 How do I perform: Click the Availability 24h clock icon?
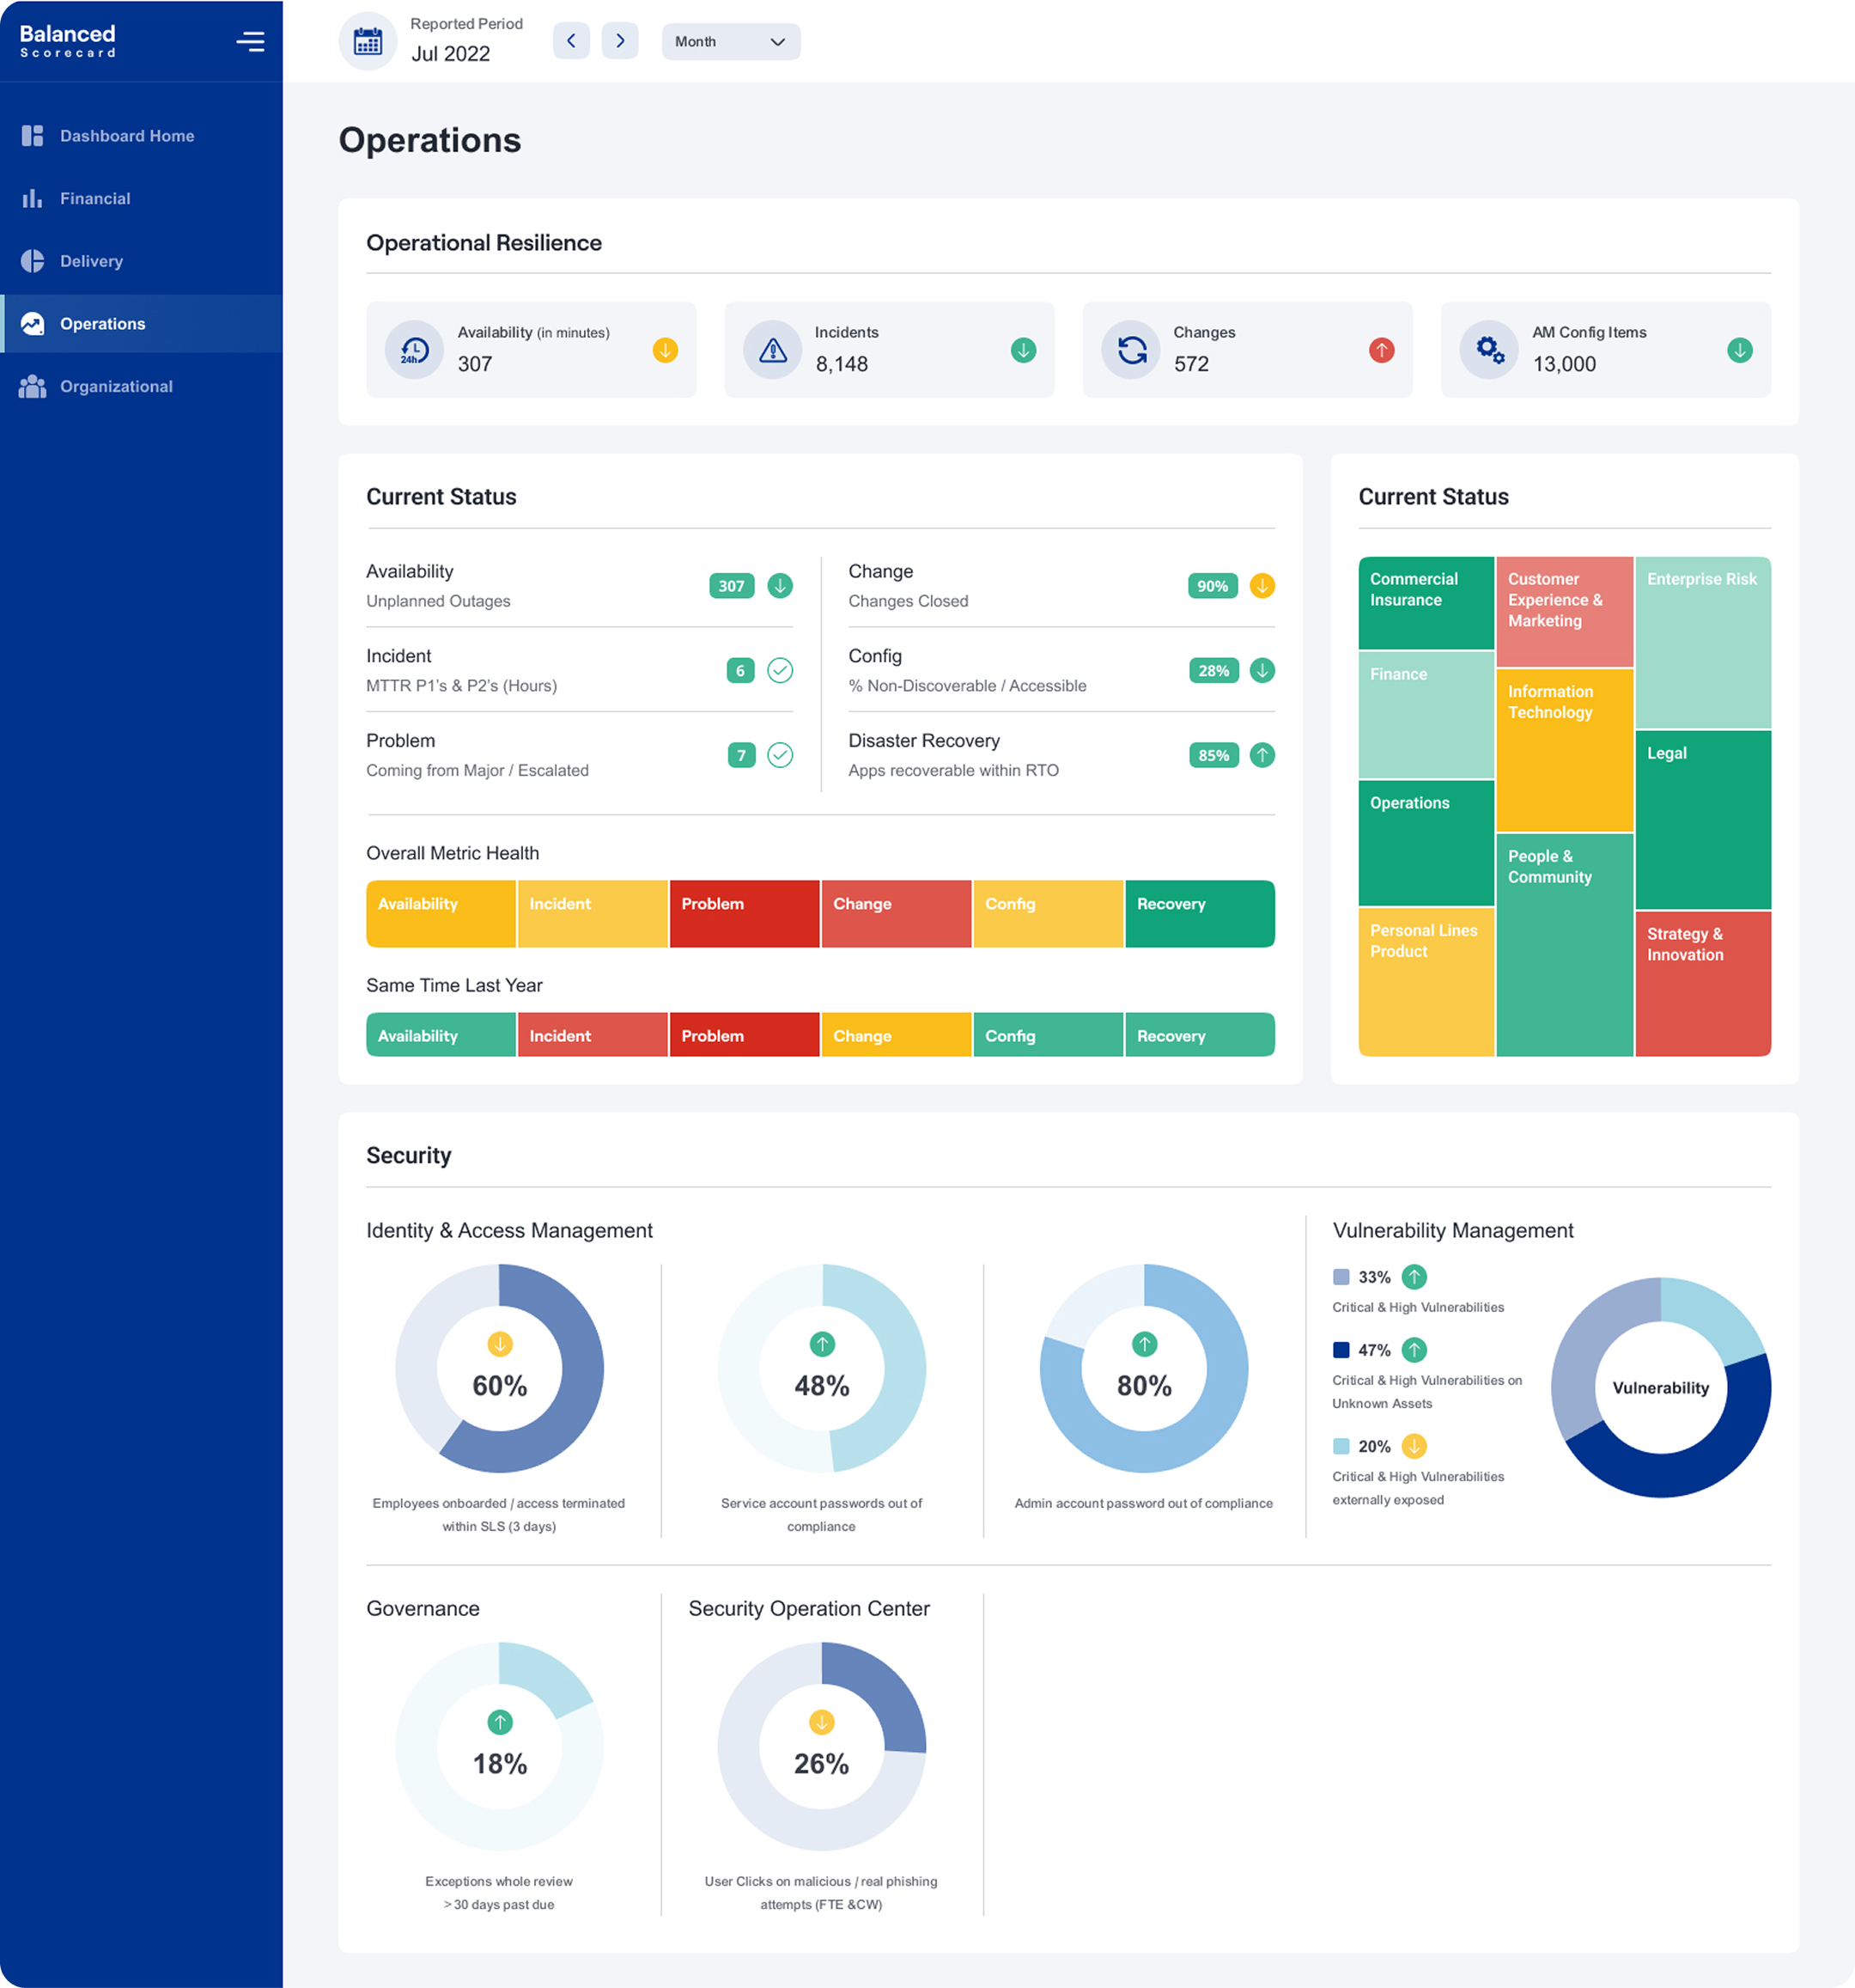[414, 350]
